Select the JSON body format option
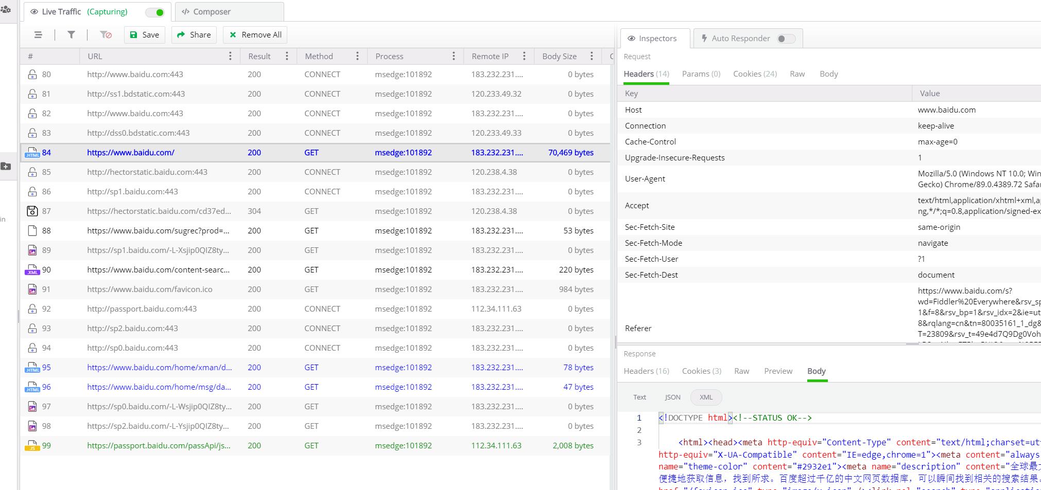The image size is (1041, 490). click(672, 397)
